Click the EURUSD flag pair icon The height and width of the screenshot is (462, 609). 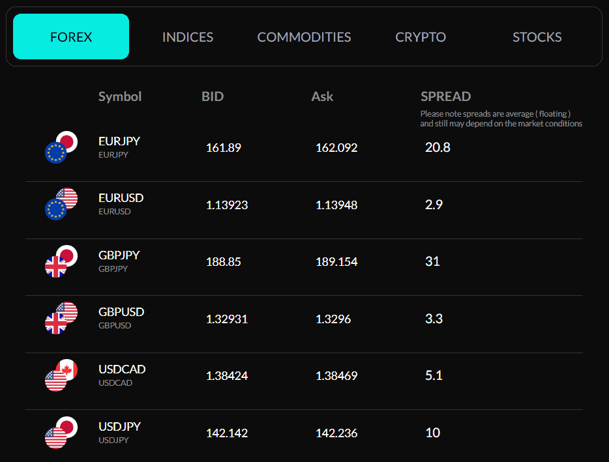click(61, 205)
